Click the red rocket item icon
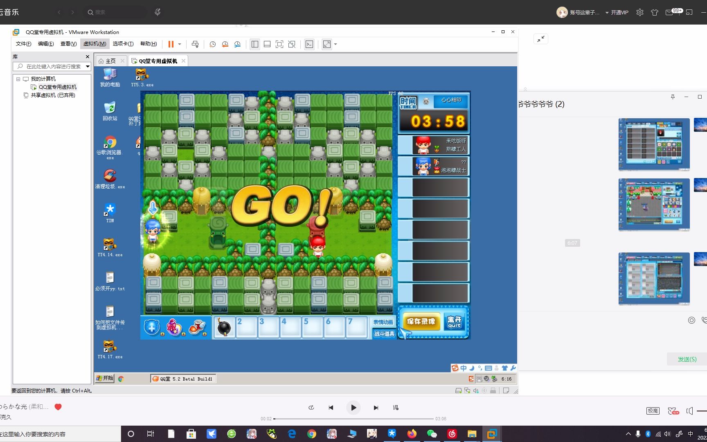The height and width of the screenshot is (442, 707). [x=197, y=327]
